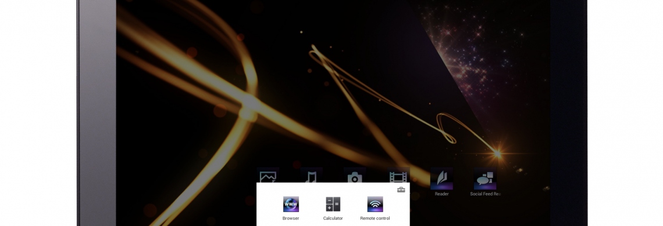Screen dimensions: 663x226
Task: Tap the "Social Feed Rea" text label
Action: pos(486,194)
